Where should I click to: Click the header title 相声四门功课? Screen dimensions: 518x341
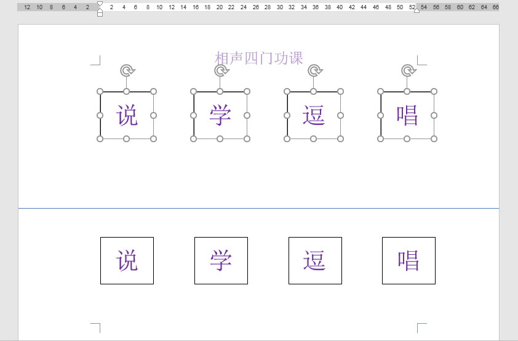click(258, 58)
